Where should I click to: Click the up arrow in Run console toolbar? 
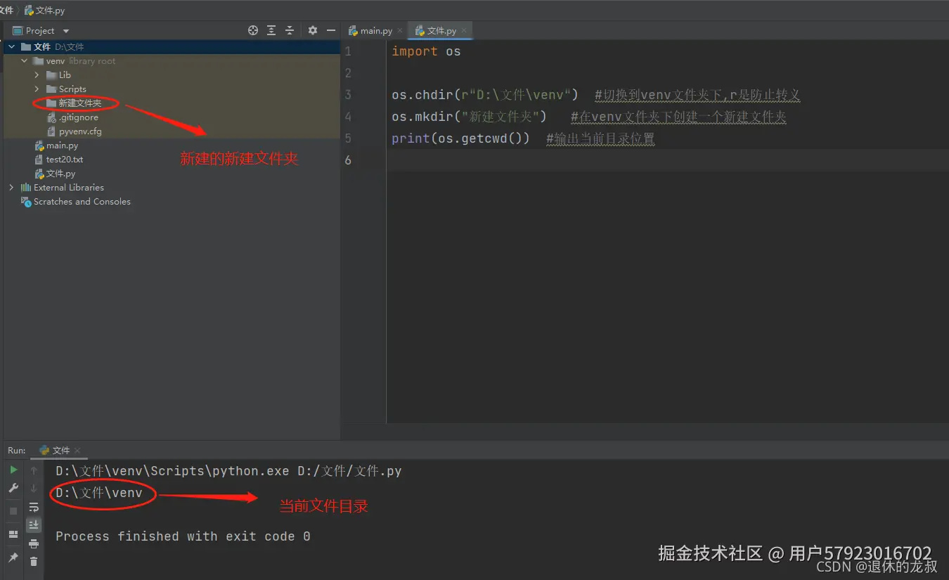click(34, 470)
